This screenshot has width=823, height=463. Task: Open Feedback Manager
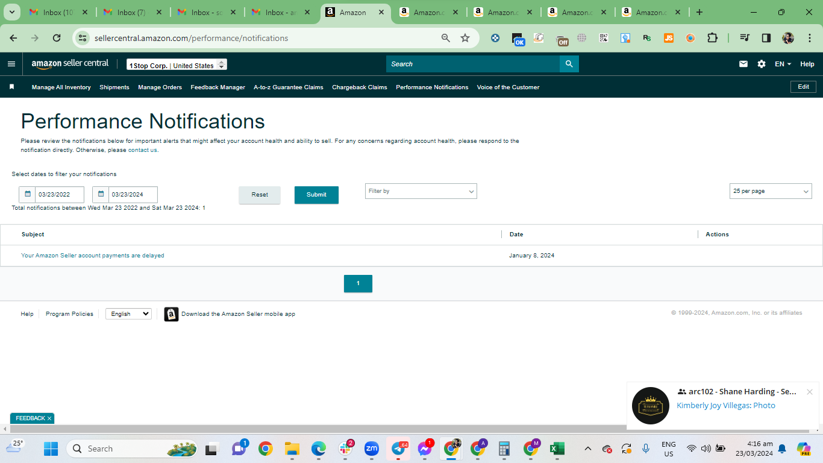[x=218, y=87]
